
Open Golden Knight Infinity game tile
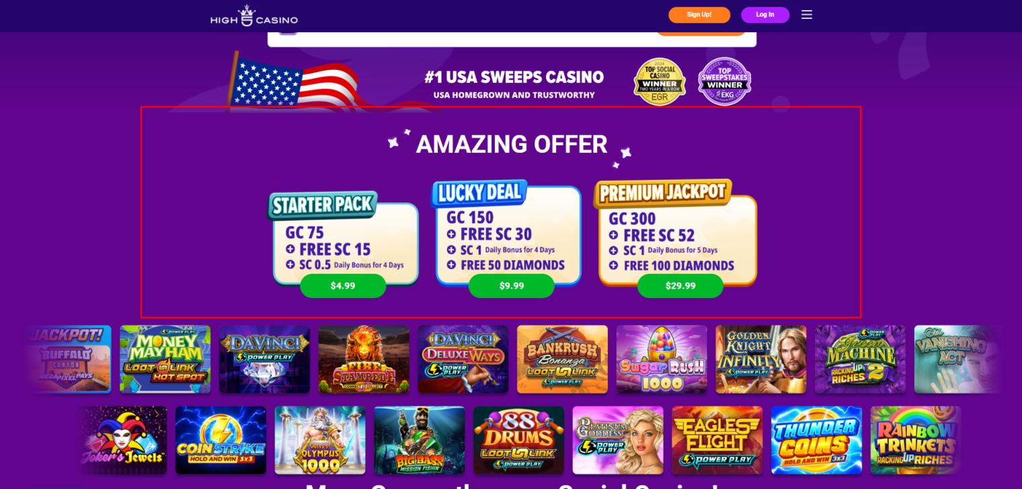(761, 359)
